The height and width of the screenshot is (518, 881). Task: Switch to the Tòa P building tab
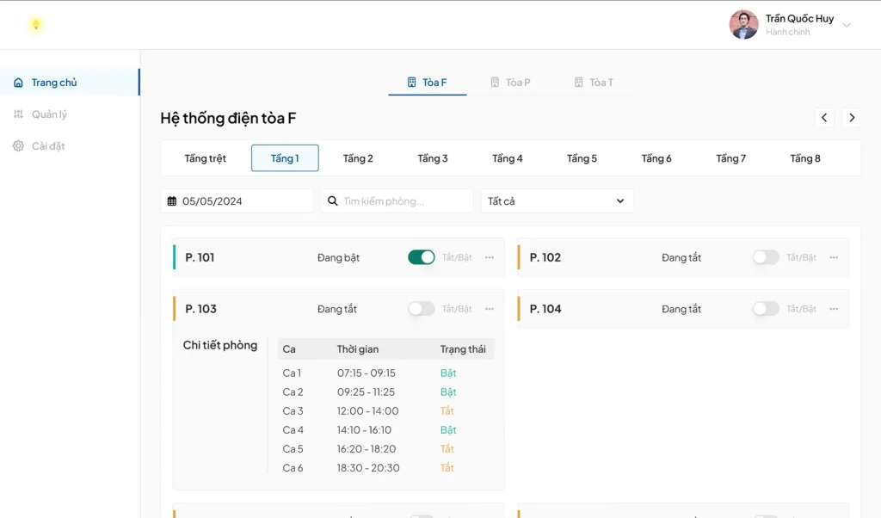tap(510, 83)
